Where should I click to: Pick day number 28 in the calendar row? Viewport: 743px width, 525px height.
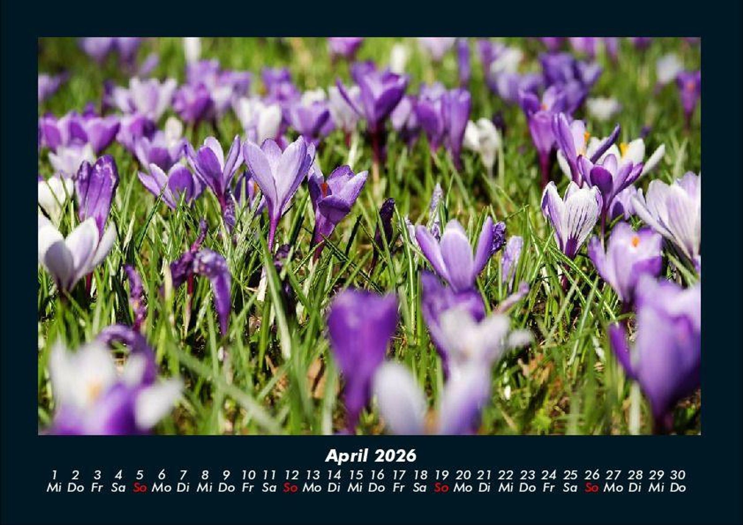pyautogui.click(x=635, y=475)
